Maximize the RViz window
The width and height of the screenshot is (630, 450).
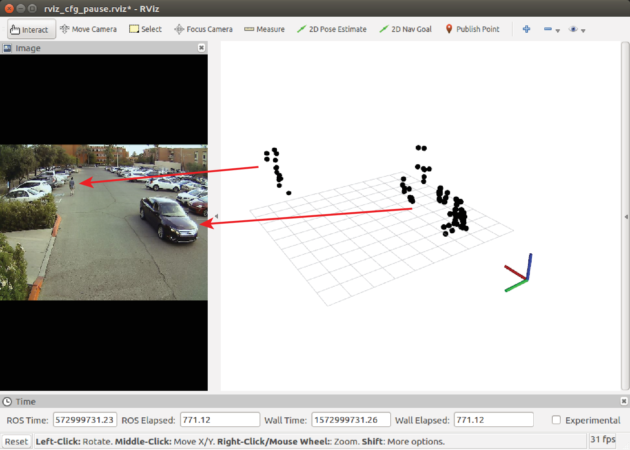(32, 8)
